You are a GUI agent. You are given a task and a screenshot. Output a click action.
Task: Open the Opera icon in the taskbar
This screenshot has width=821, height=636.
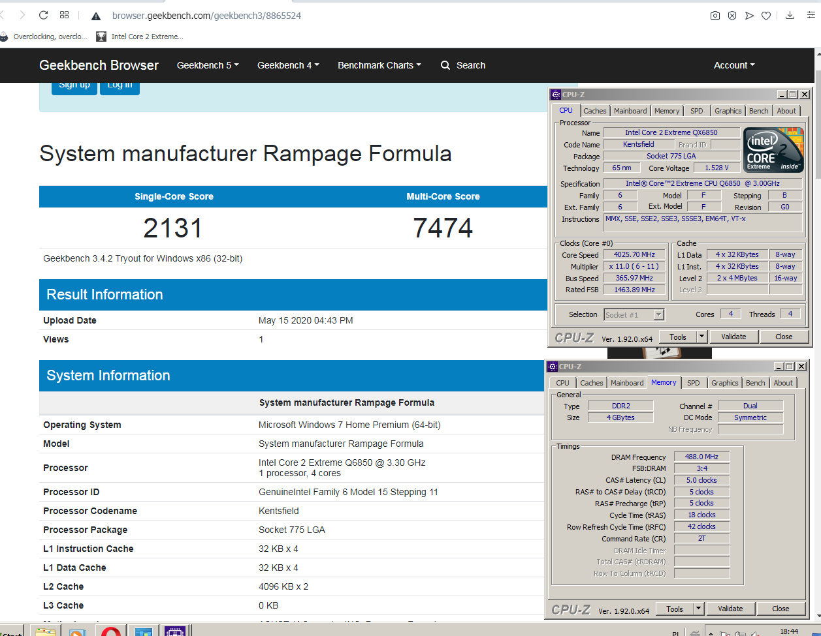tap(111, 631)
